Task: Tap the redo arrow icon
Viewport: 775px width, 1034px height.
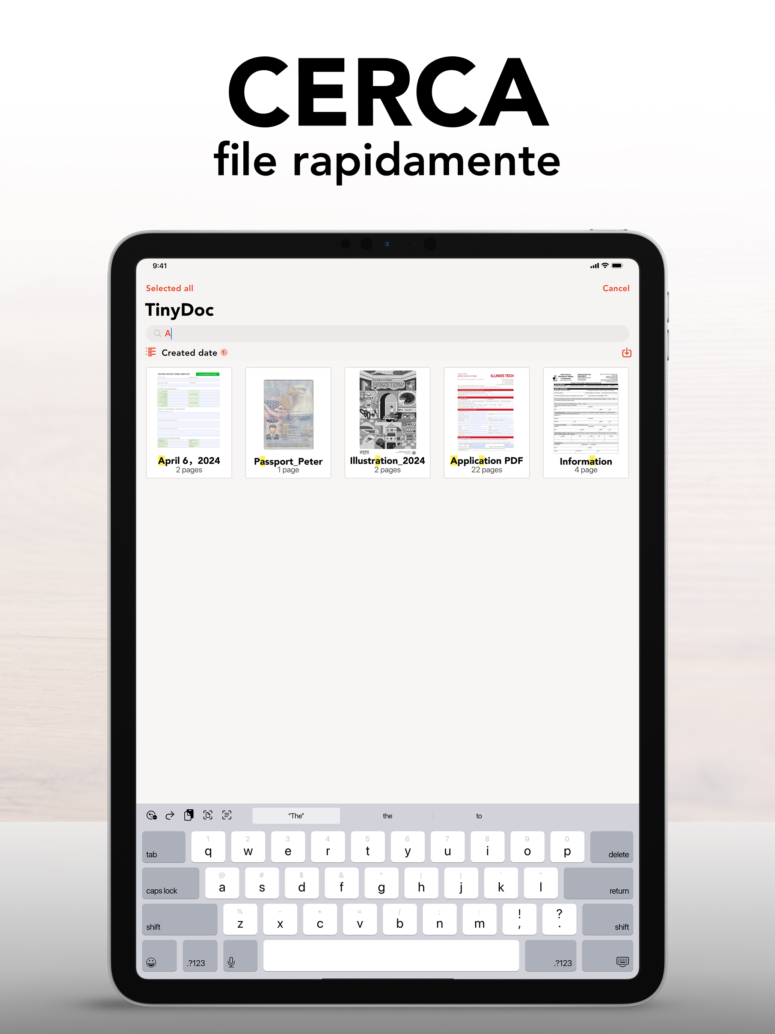Action: pyautogui.click(x=170, y=815)
